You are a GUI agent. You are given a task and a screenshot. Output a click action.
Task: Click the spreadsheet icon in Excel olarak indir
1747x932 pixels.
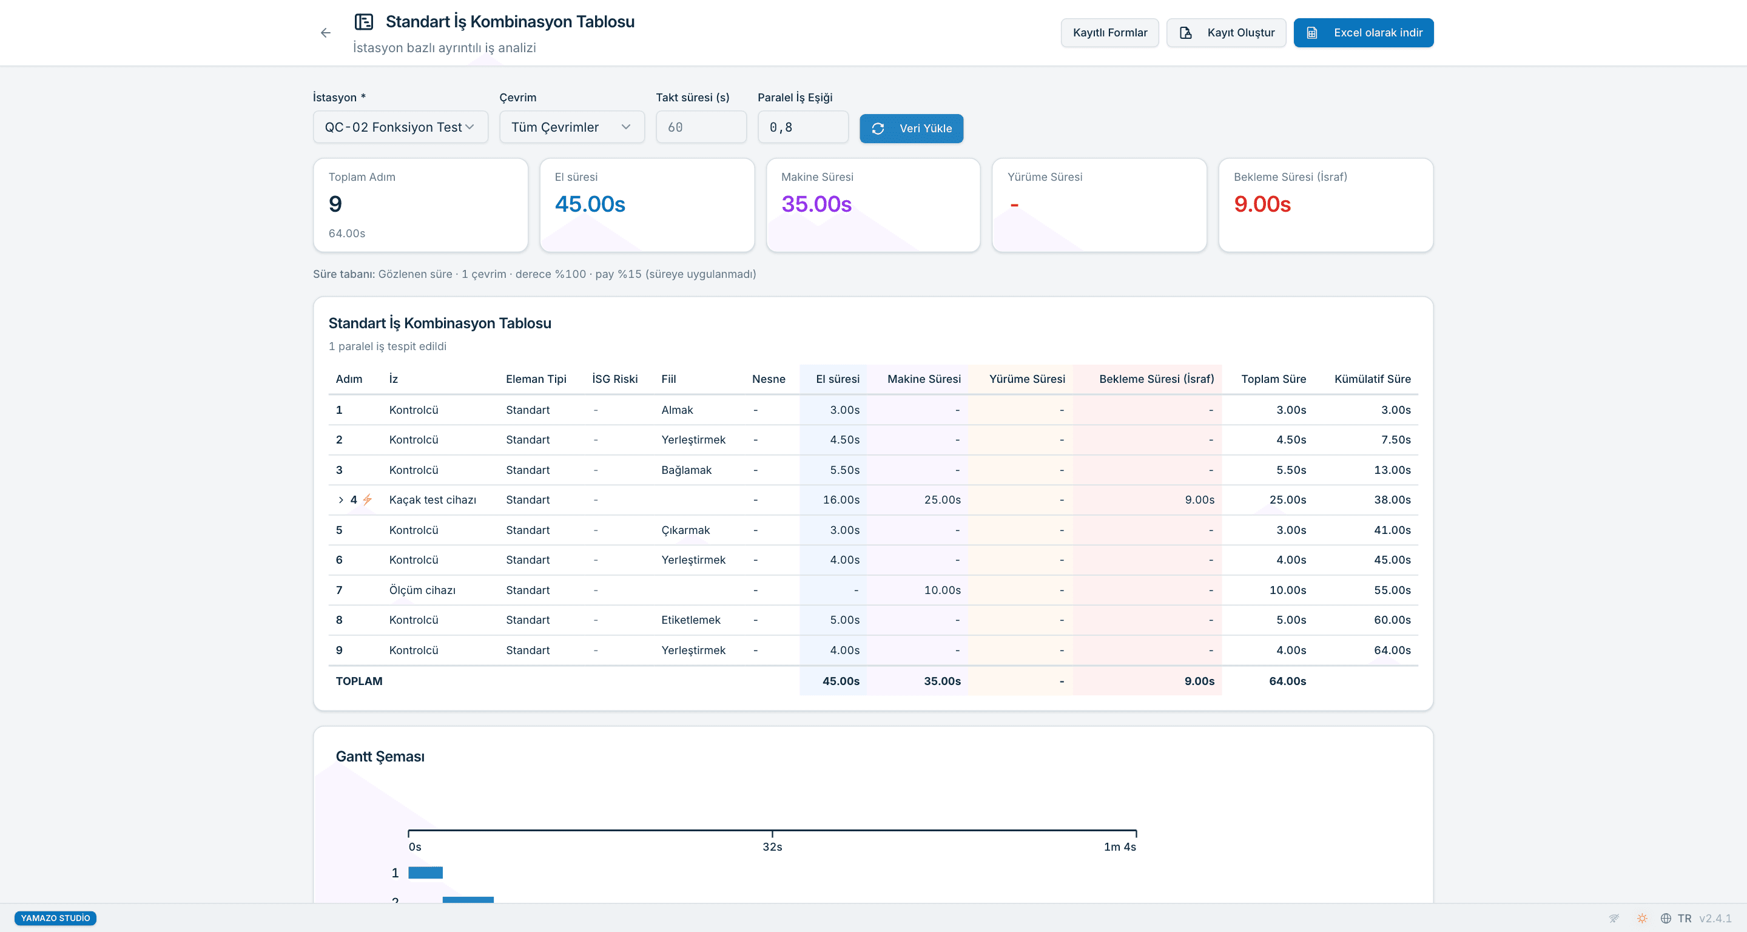pyautogui.click(x=1312, y=33)
